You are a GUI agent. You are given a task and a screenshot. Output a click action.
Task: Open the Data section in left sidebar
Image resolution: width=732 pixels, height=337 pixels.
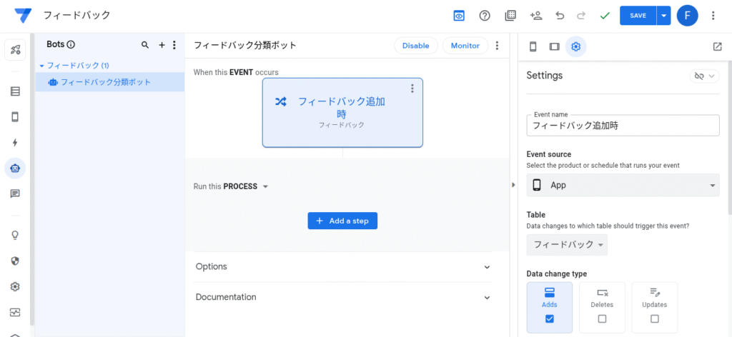point(15,91)
